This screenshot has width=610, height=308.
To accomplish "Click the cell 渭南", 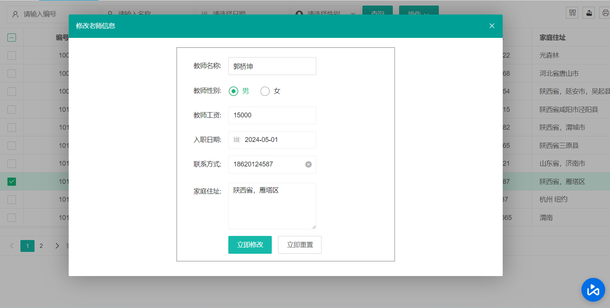I will point(546,218).
